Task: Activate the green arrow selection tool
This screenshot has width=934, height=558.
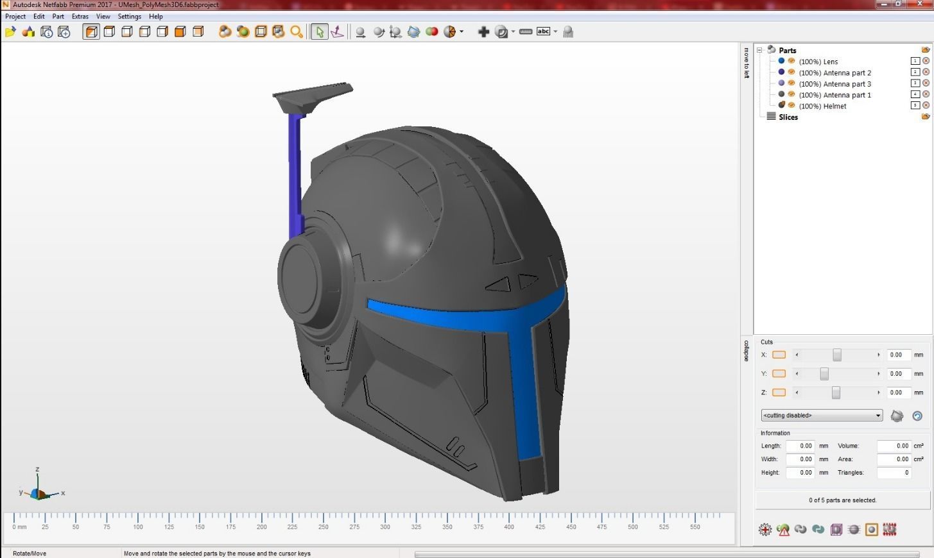Action: tap(319, 31)
